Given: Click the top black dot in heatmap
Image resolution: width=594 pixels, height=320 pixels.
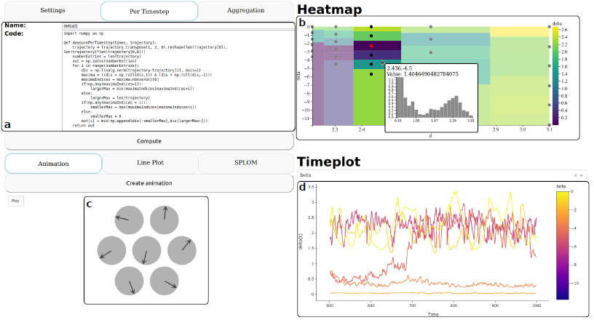Looking at the screenshot, I should 371,27.
